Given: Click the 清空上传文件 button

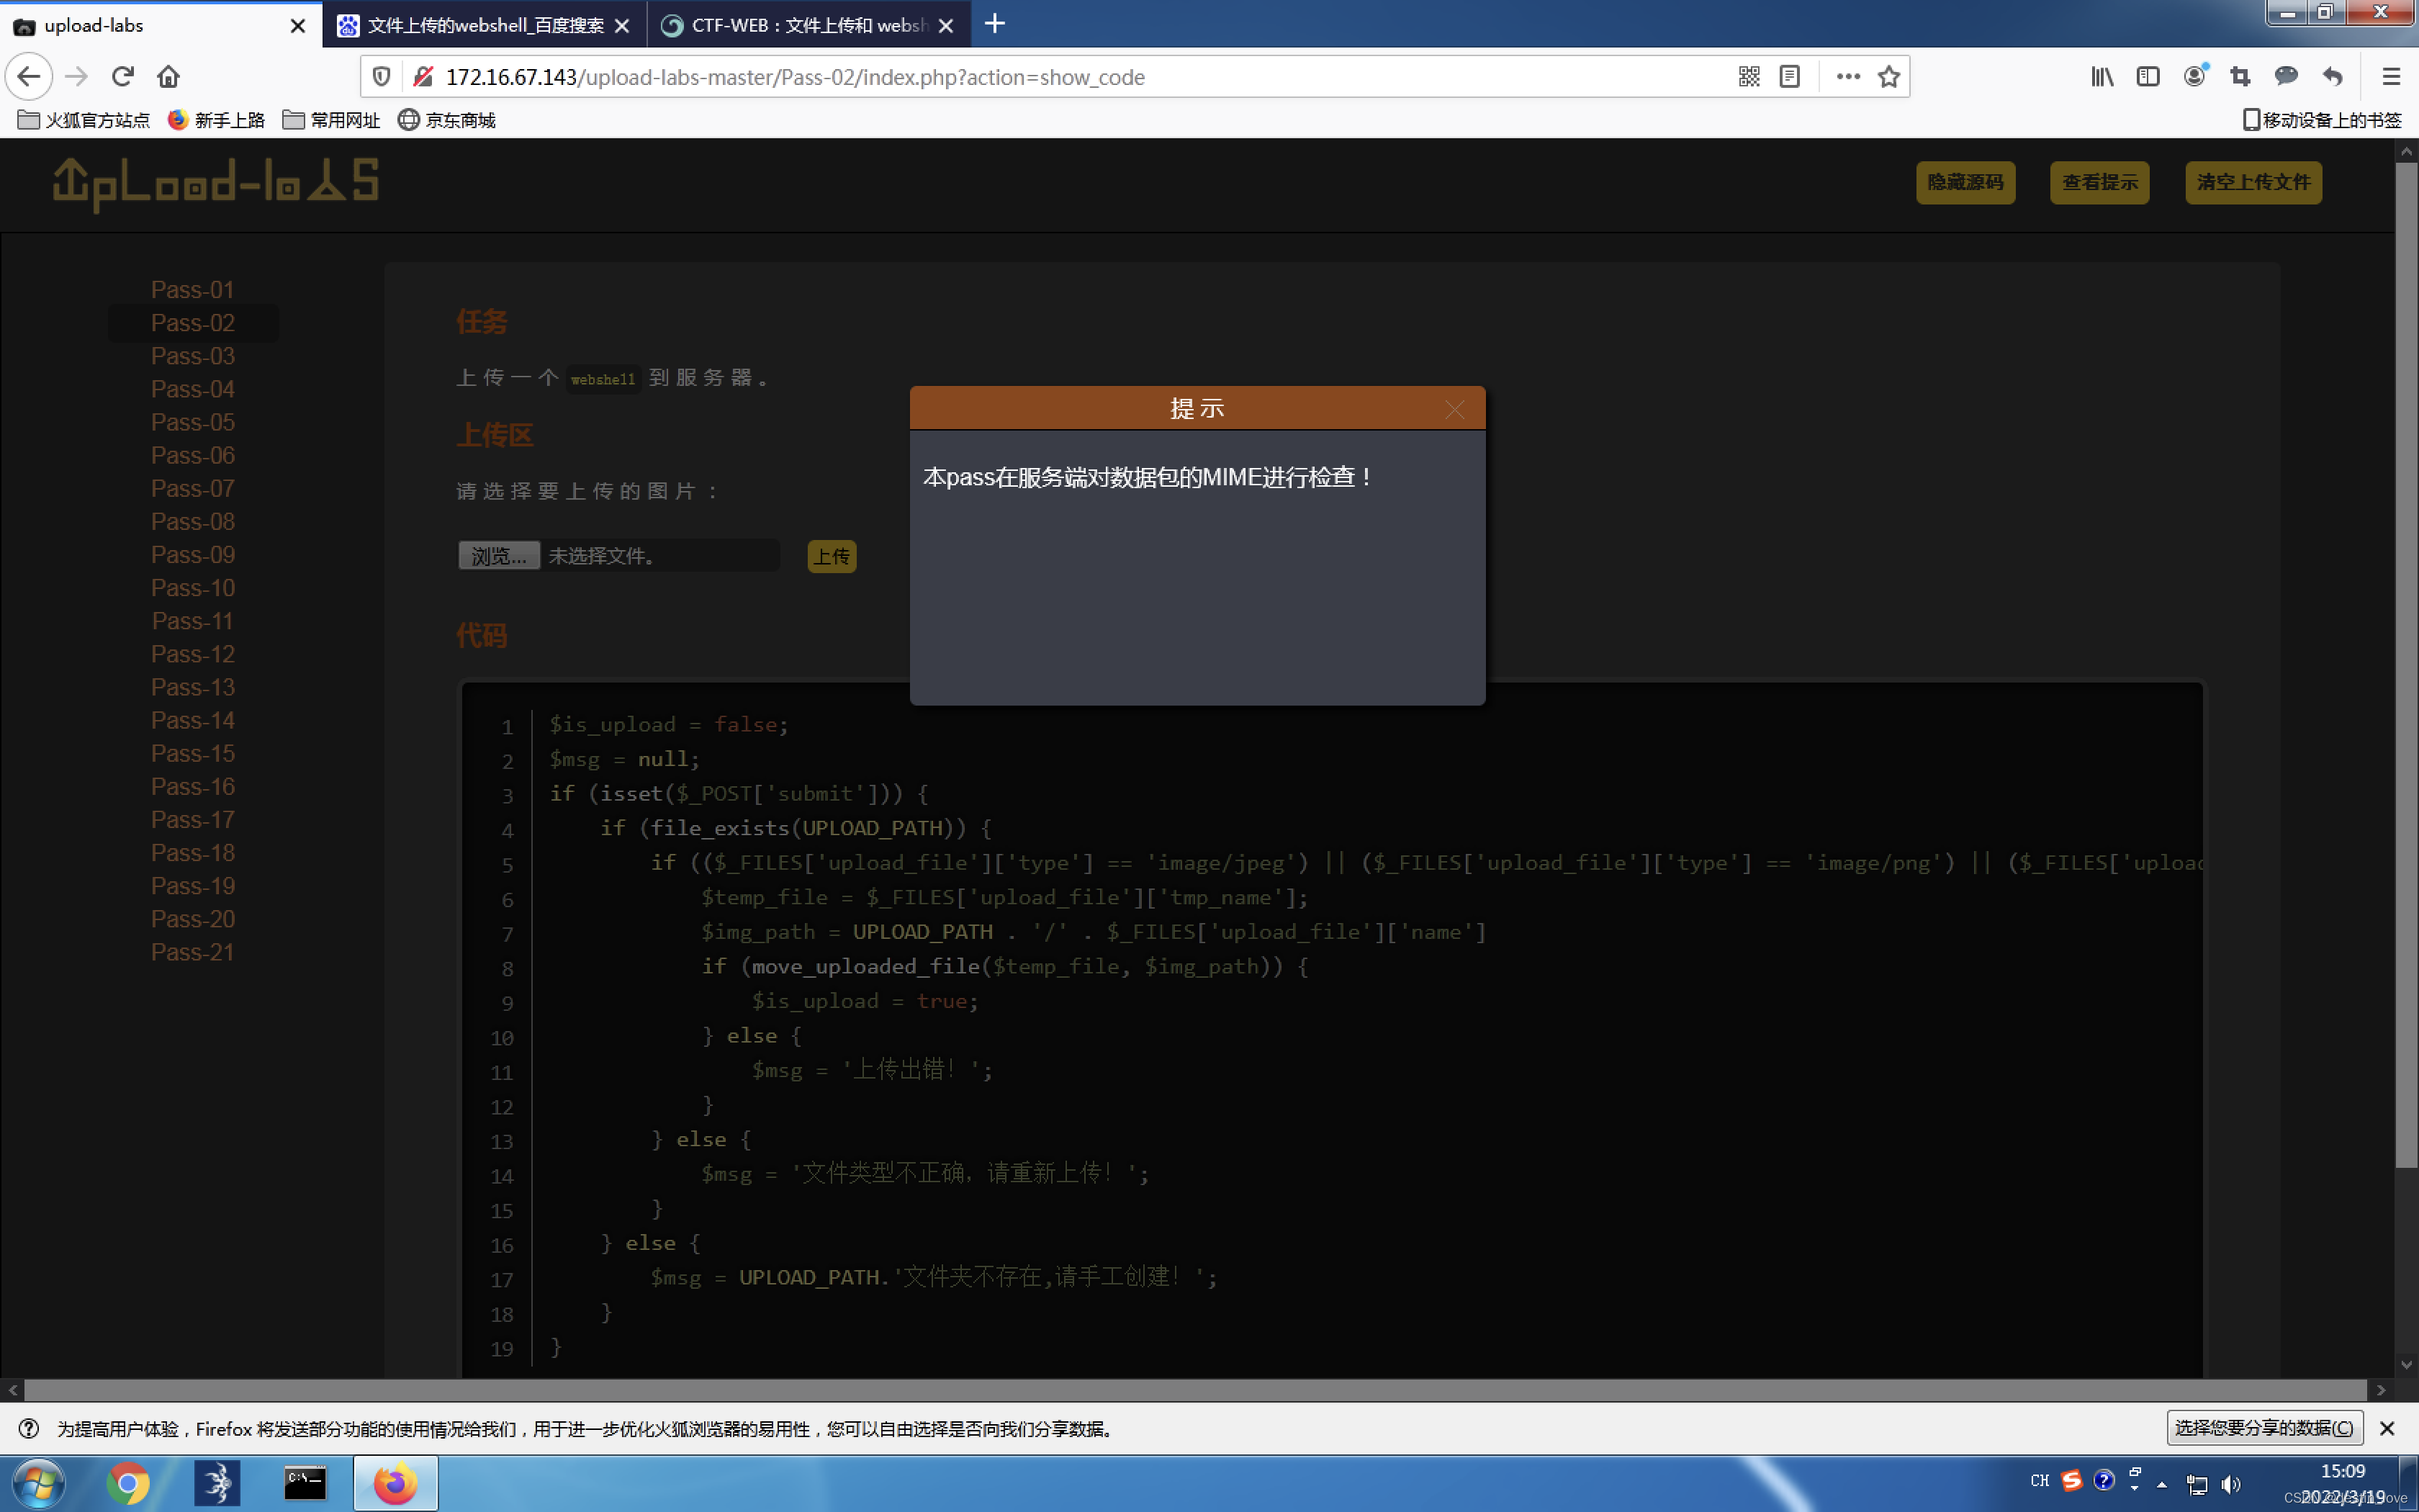Looking at the screenshot, I should (x=2252, y=182).
